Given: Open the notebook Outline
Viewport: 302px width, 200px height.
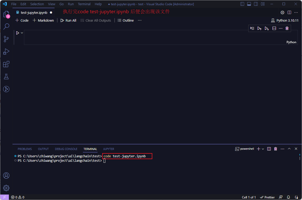Looking at the screenshot, I should [x=126, y=20].
